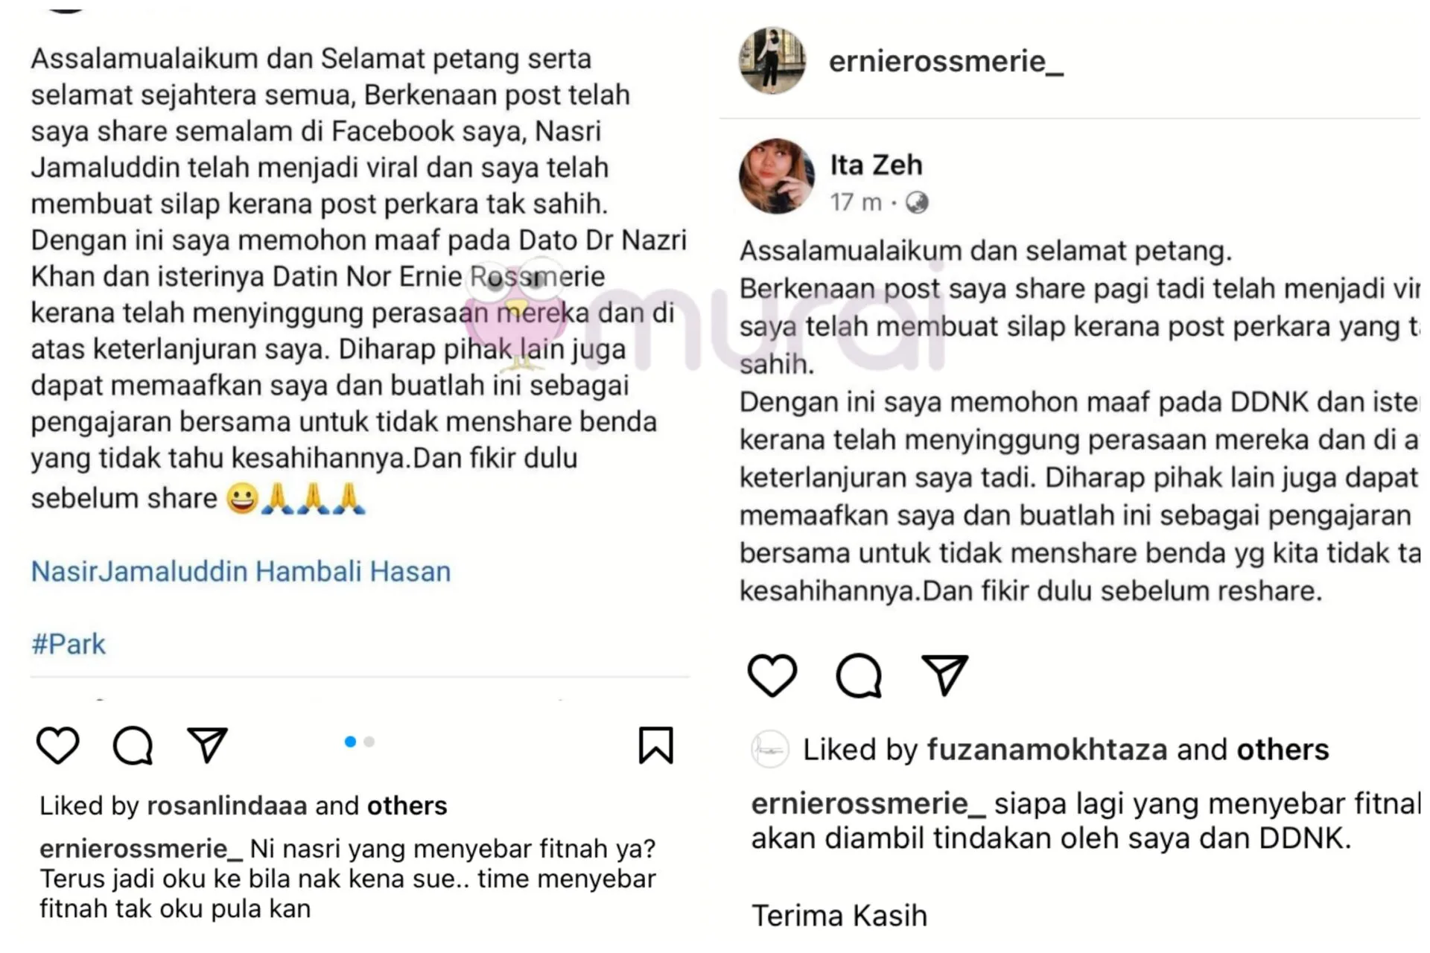The width and height of the screenshot is (1430, 953).
Task: Show others who liked the left post
Action: (x=407, y=806)
